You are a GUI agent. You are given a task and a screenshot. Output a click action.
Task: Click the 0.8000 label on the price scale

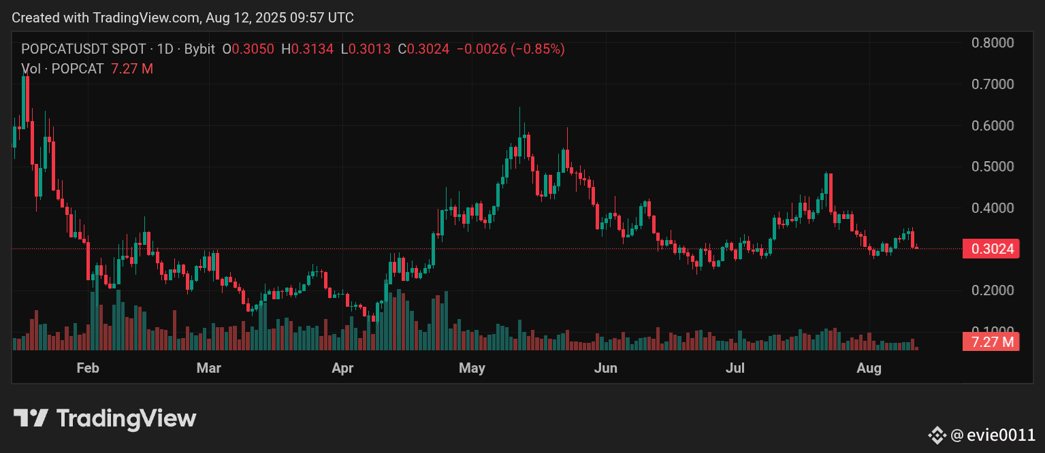tap(993, 43)
